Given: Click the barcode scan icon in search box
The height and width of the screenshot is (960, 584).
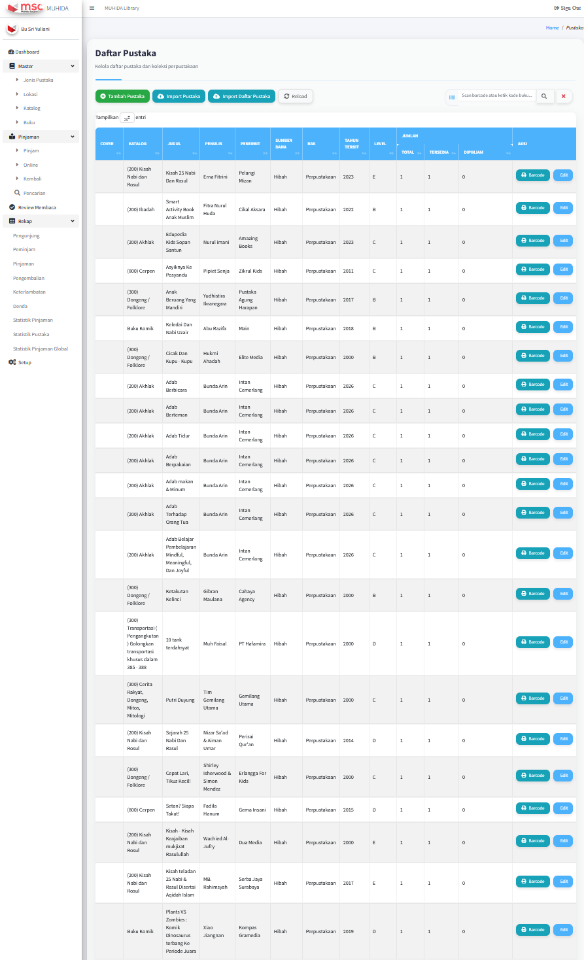Looking at the screenshot, I should coord(451,97).
